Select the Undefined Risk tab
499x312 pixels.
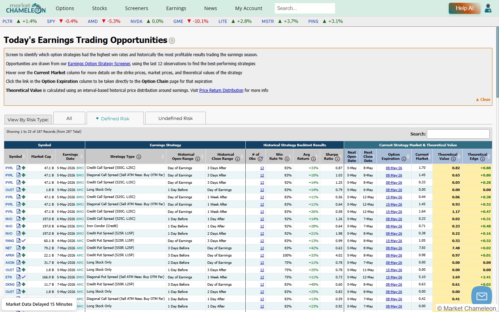pos(175,118)
